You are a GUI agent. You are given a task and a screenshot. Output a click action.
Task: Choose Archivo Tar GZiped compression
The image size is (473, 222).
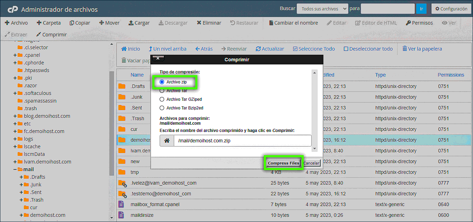[x=162, y=99]
